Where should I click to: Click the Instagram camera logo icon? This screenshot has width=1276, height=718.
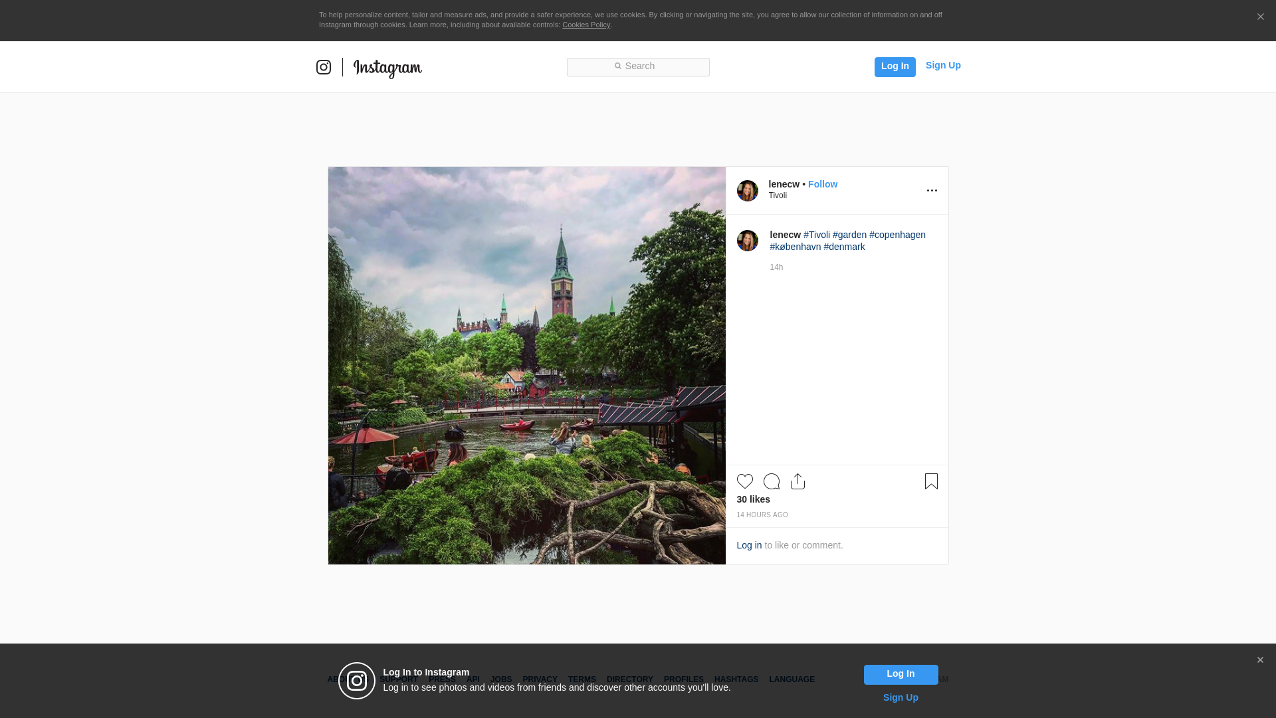point(324,67)
